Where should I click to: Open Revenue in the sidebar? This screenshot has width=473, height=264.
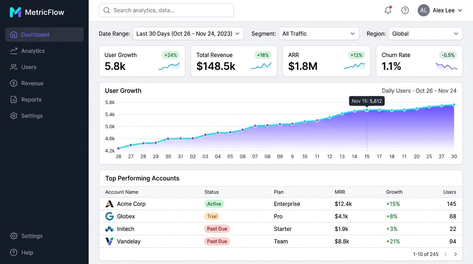click(x=44, y=83)
